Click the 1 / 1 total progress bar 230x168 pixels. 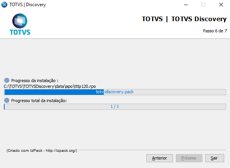115,107
